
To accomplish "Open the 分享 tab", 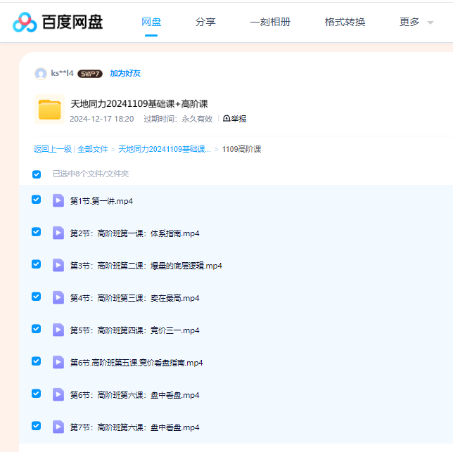I will coord(205,22).
